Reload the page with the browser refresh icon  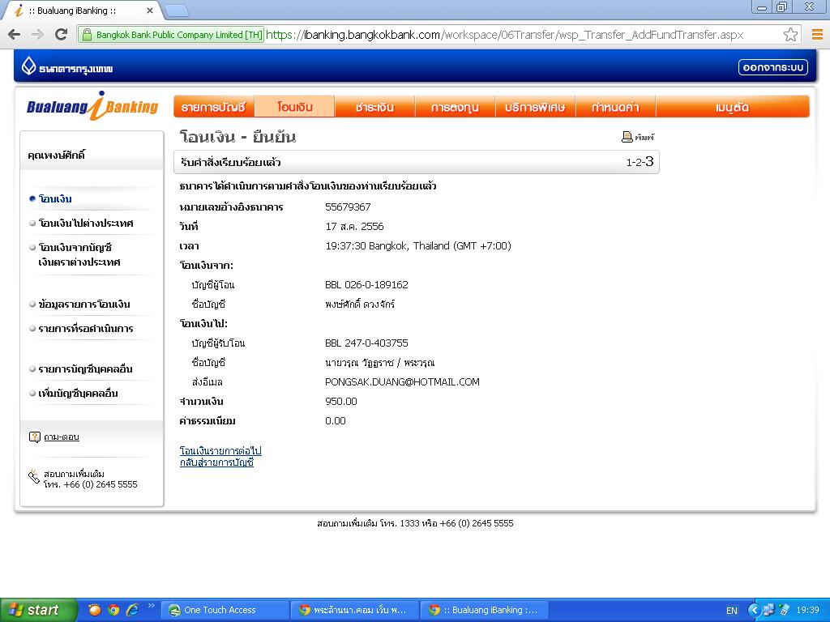click(x=61, y=34)
